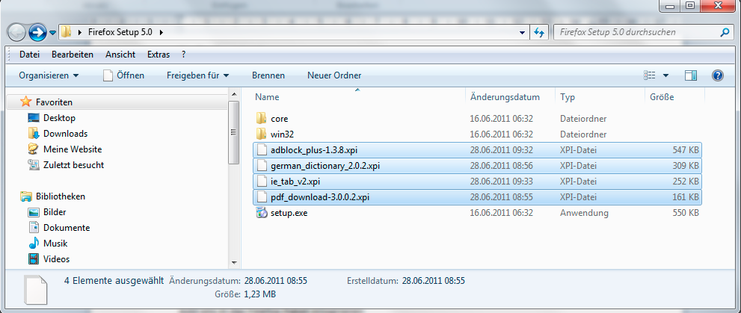Screen dimensions: 741x313
Task: Open the Datei menu
Action: point(29,55)
